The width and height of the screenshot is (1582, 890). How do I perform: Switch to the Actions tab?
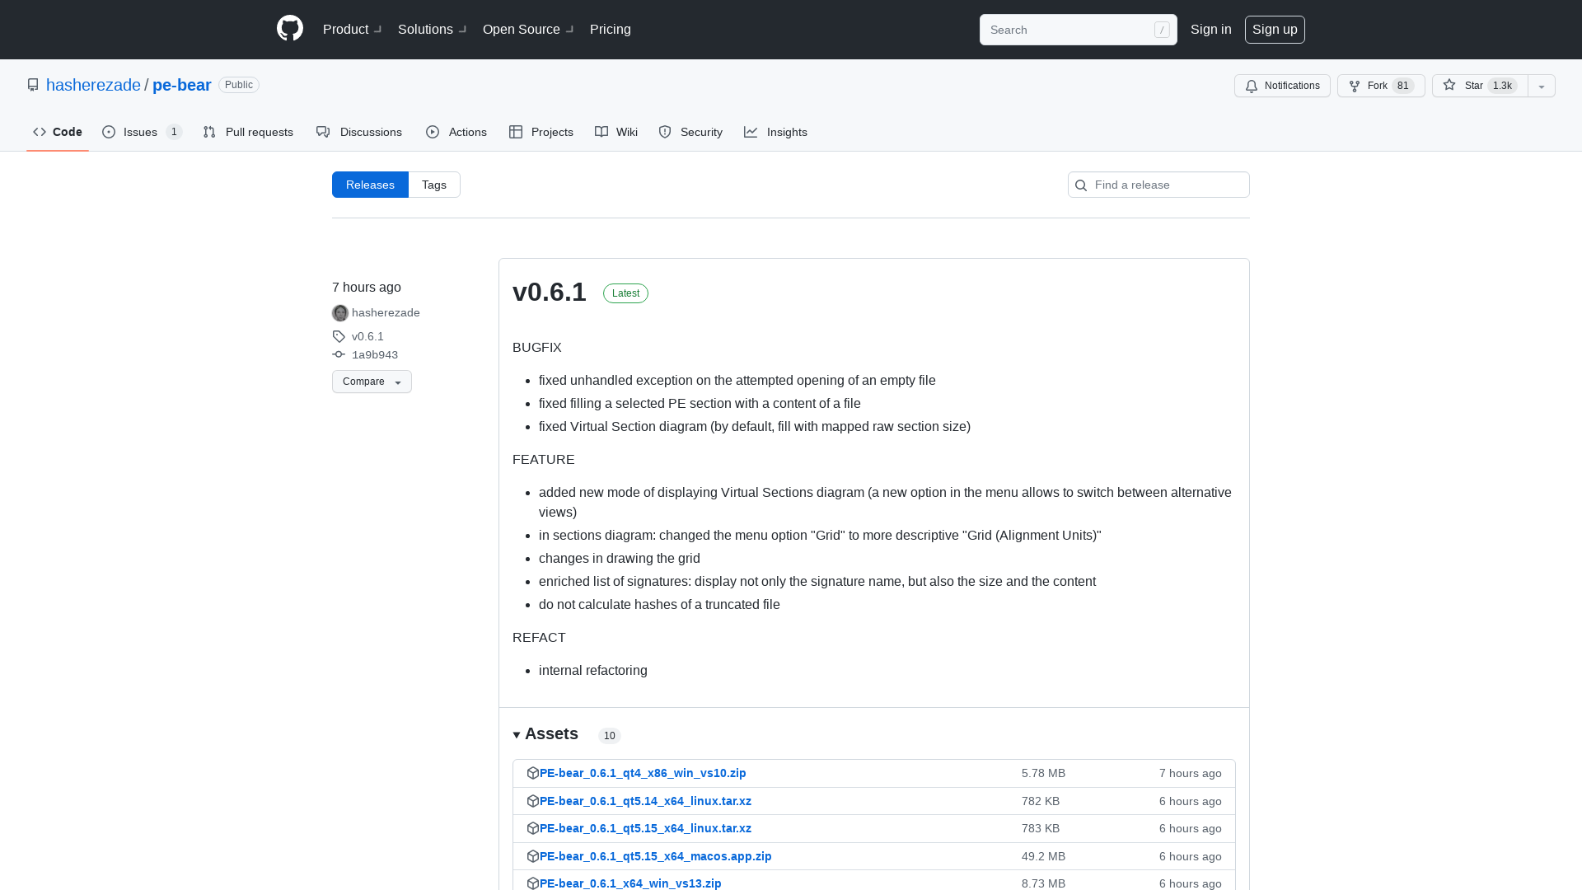(x=456, y=132)
